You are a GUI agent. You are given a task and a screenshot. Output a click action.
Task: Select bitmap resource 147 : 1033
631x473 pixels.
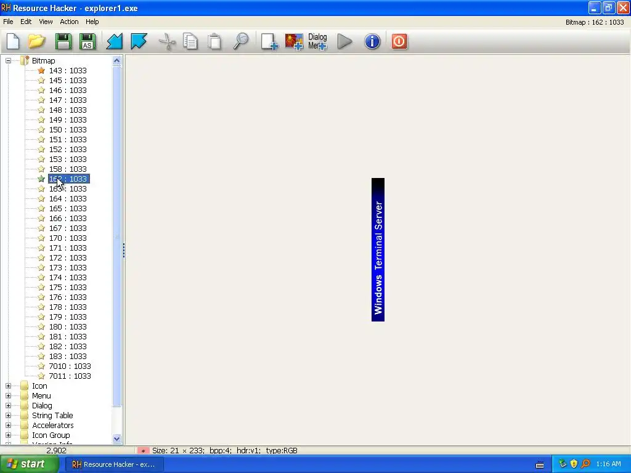point(68,100)
